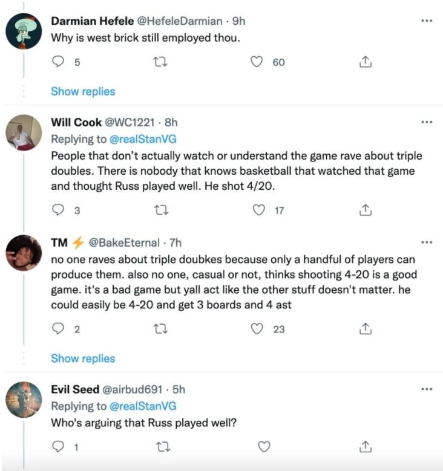
Task: Show replies under Darmian Hefele's tweet
Action: [83, 91]
